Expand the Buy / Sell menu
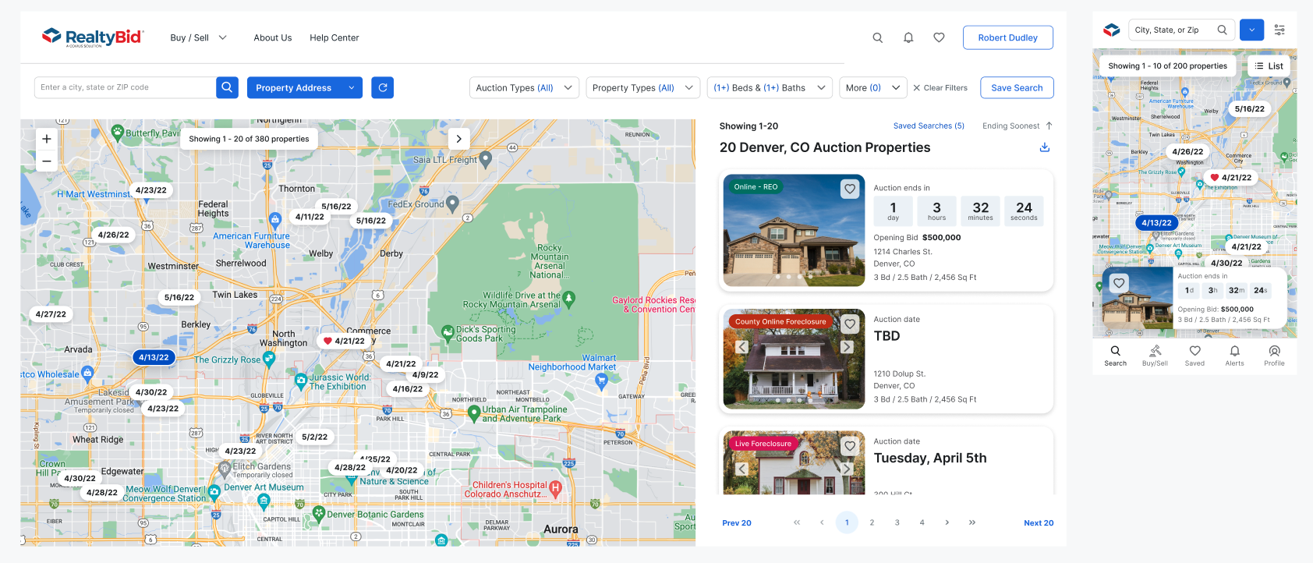The height and width of the screenshot is (563, 1313). (198, 37)
